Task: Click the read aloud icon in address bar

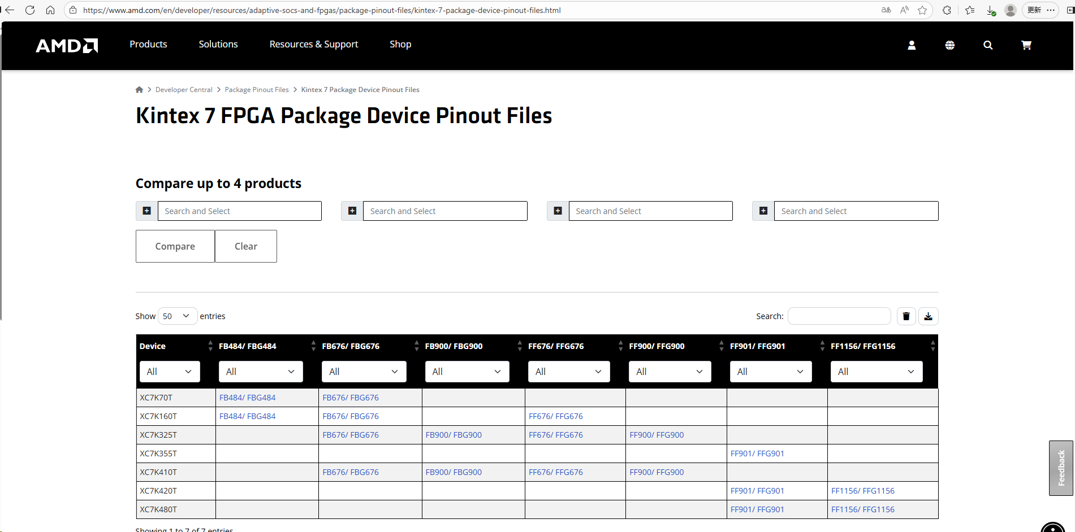Action: [904, 10]
